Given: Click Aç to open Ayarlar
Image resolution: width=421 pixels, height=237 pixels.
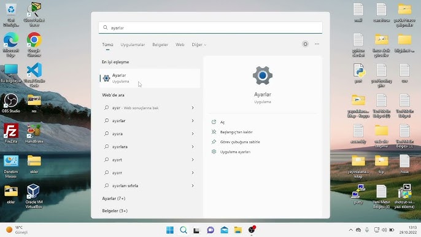Looking at the screenshot, I should pyautogui.click(x=222, y=122).
